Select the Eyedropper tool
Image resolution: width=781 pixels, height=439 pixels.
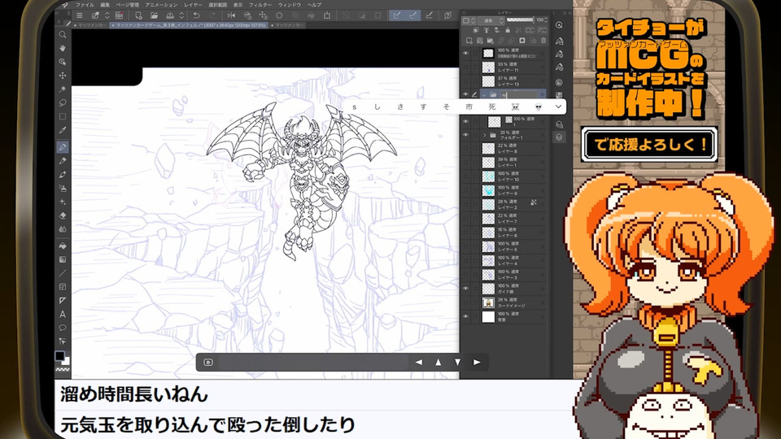[63, 131]
